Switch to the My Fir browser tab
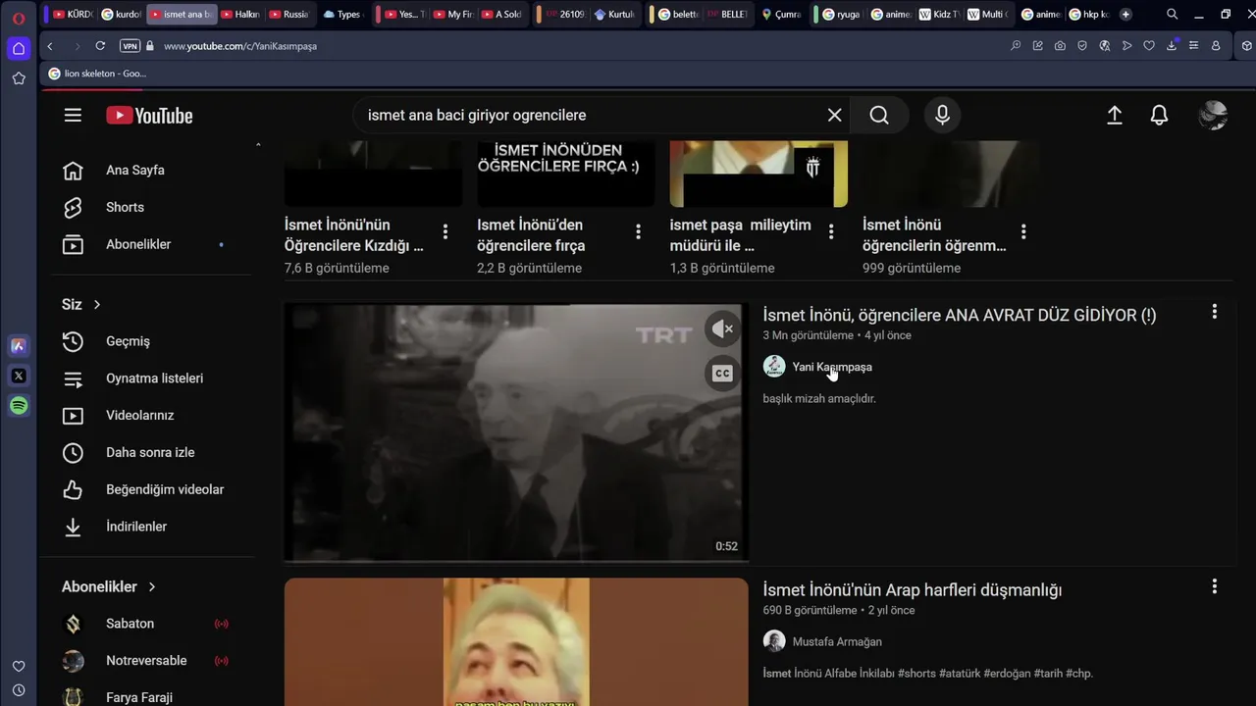This screenshot has width=1256, height=706. click(x=452, y=15)
